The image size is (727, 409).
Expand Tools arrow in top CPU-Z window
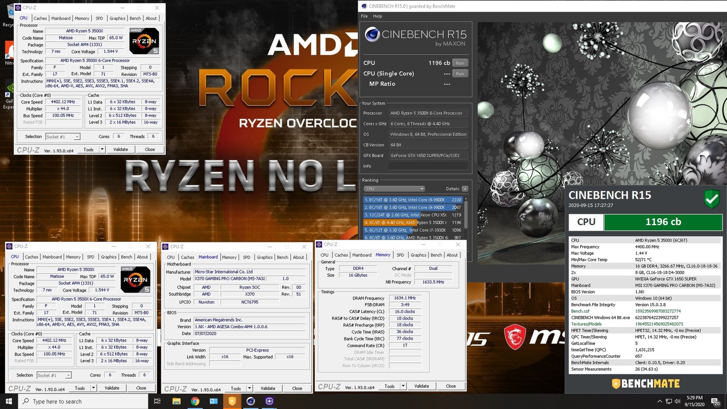102,149
